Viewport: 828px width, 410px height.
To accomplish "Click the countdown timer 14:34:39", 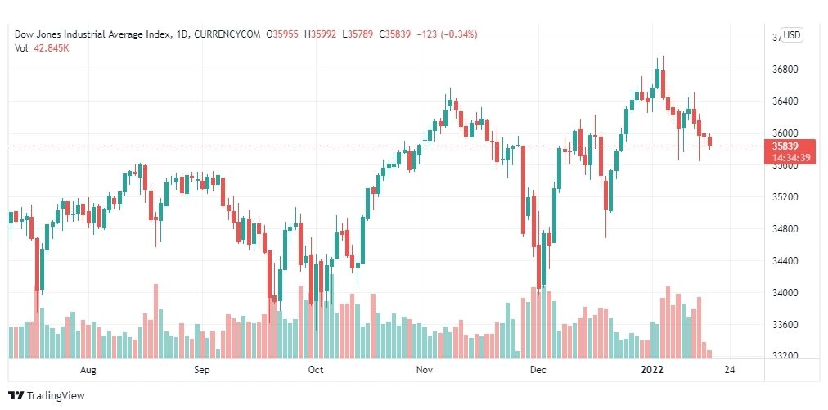I will [x=785, y=157].
